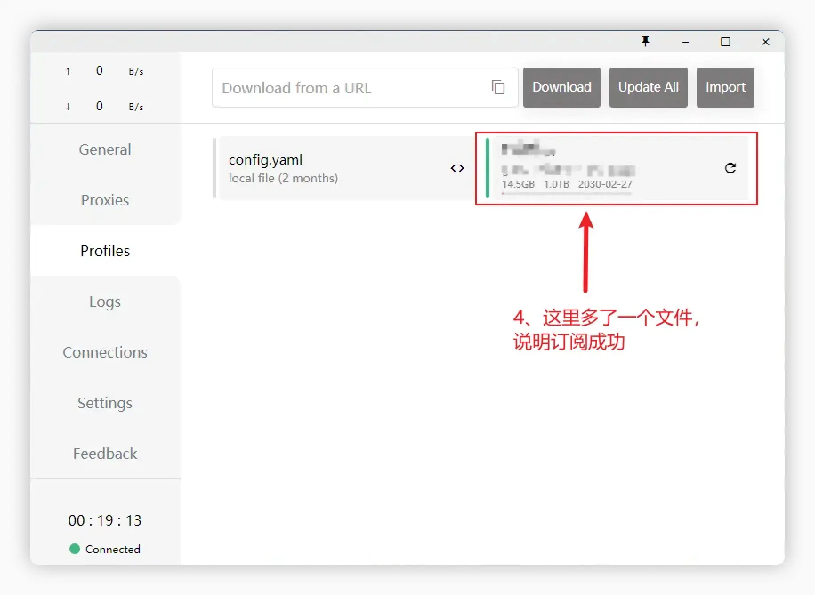Switch to the General tab
The width and height of the screenshot is (815, 595).
pyautogui.click(x=105, y=149)
